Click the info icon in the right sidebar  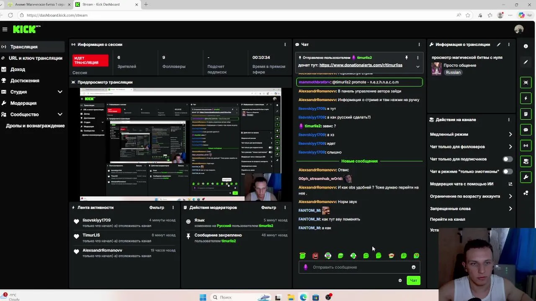[x=526, y=46]
